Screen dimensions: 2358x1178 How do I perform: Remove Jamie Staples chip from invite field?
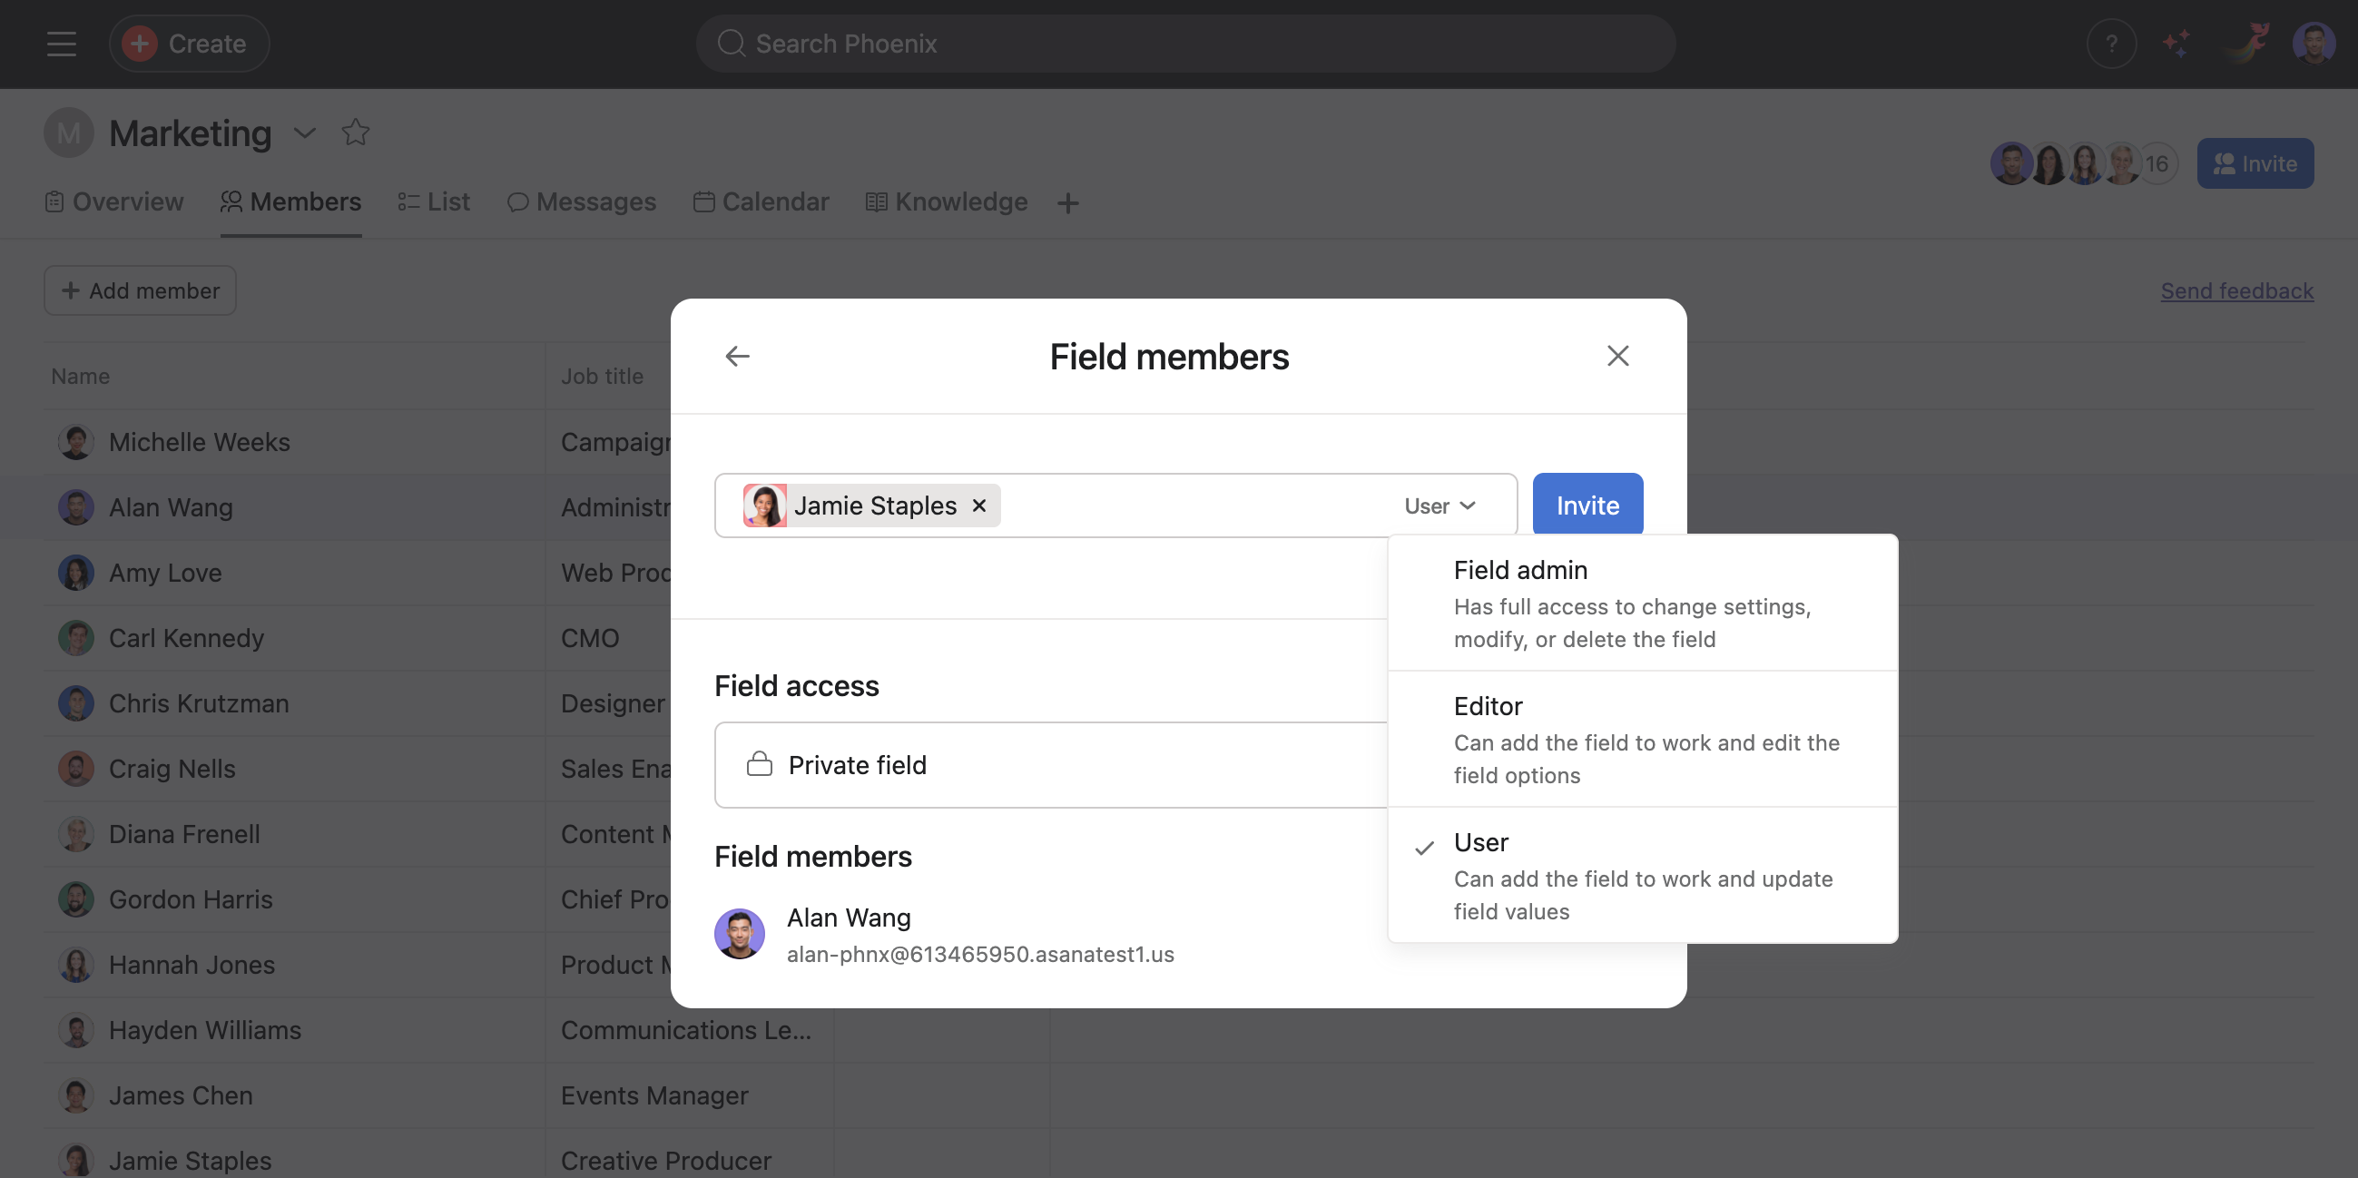point(978,506)
